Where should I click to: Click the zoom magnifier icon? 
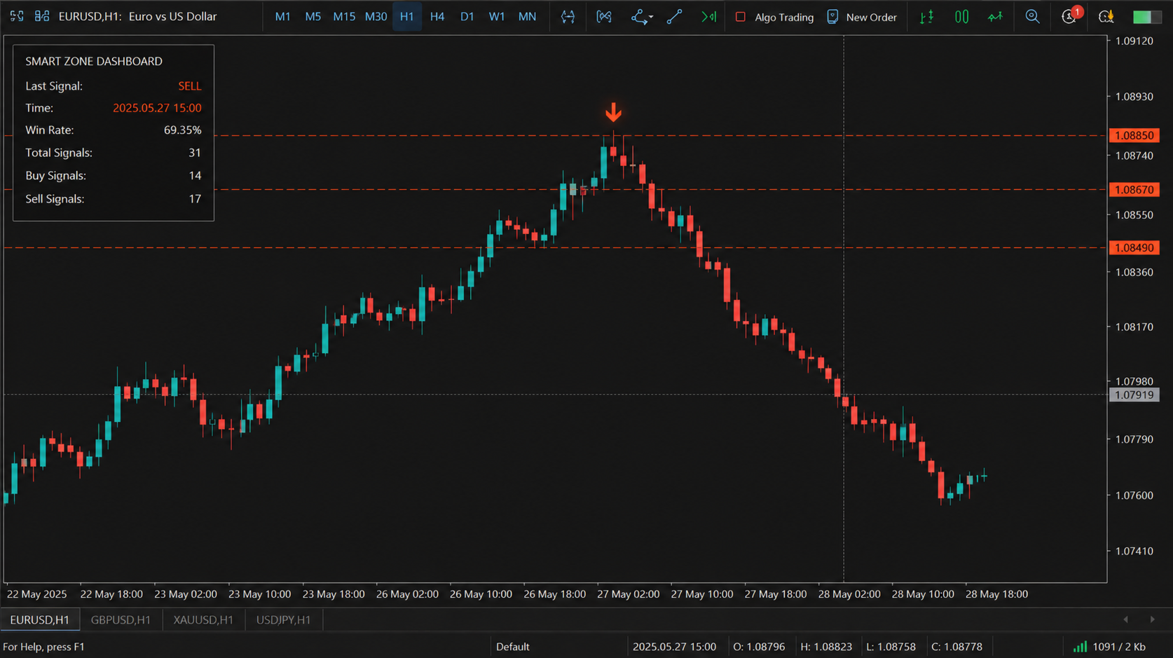click(x=1032, y=16)
